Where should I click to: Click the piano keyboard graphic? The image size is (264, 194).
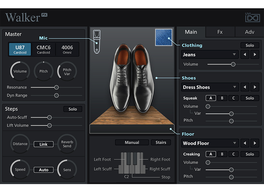pos(132,163)
